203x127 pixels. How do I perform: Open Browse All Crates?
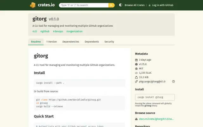pyautogui.click(x=134, y=5)
